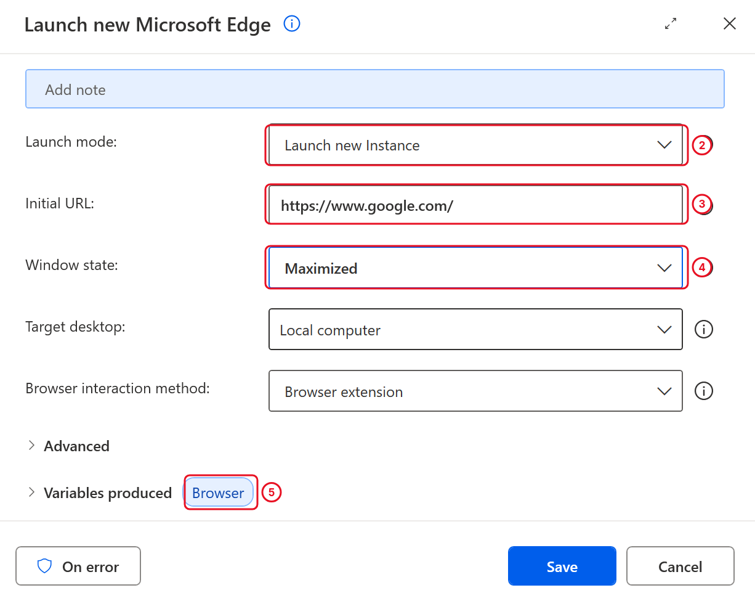Click the info icon next to Target desktop
This screenshot has height=593, width=755.
click(703, 329)
